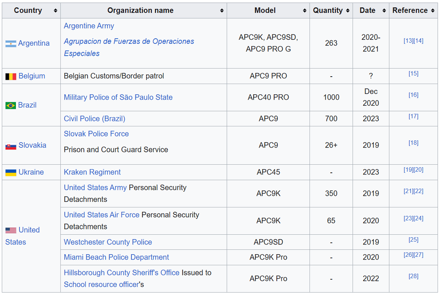The image size is (442, 294).
Task: Open reference [15] citation
Action: click(414, 73)
